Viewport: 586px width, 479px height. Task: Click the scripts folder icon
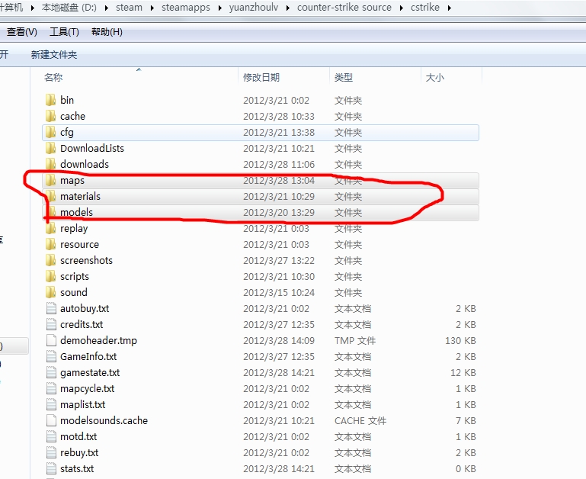pyautogui.click(x=50, y=277)
